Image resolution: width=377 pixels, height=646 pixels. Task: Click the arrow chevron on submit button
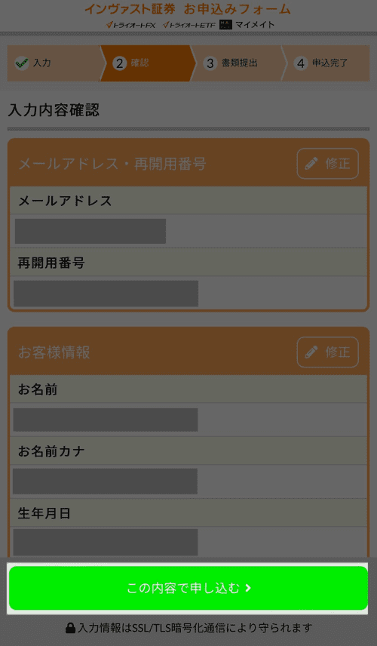(248, 589)
